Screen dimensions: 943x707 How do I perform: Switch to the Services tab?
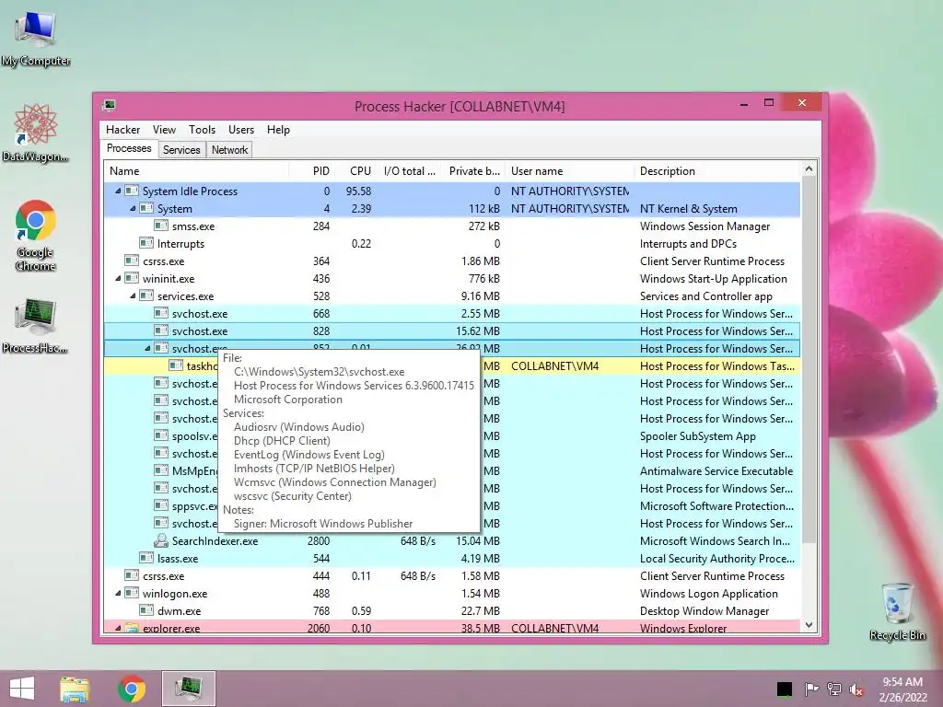click(181, 150)
